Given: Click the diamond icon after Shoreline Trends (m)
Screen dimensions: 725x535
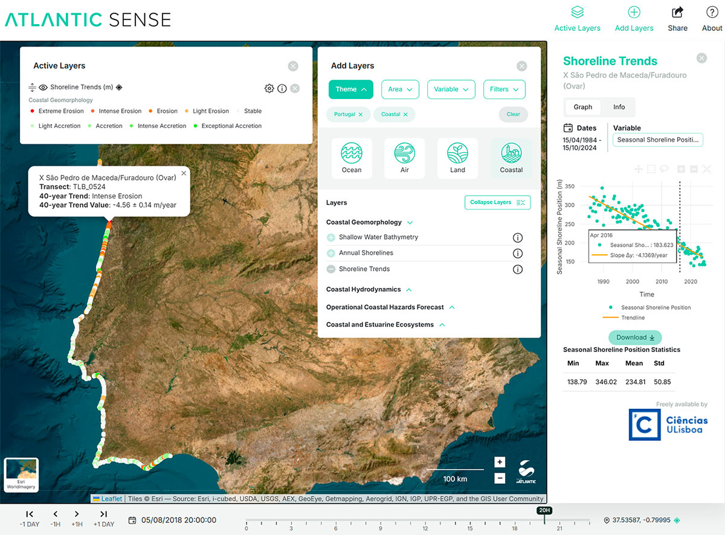Looking at the screenshot, I should pos(119,88).
